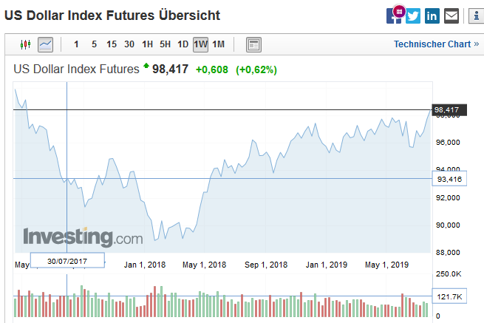Viewport: 484px width, 323px height.
Task: Click the info icon at top right
Action: coord(475,16)
